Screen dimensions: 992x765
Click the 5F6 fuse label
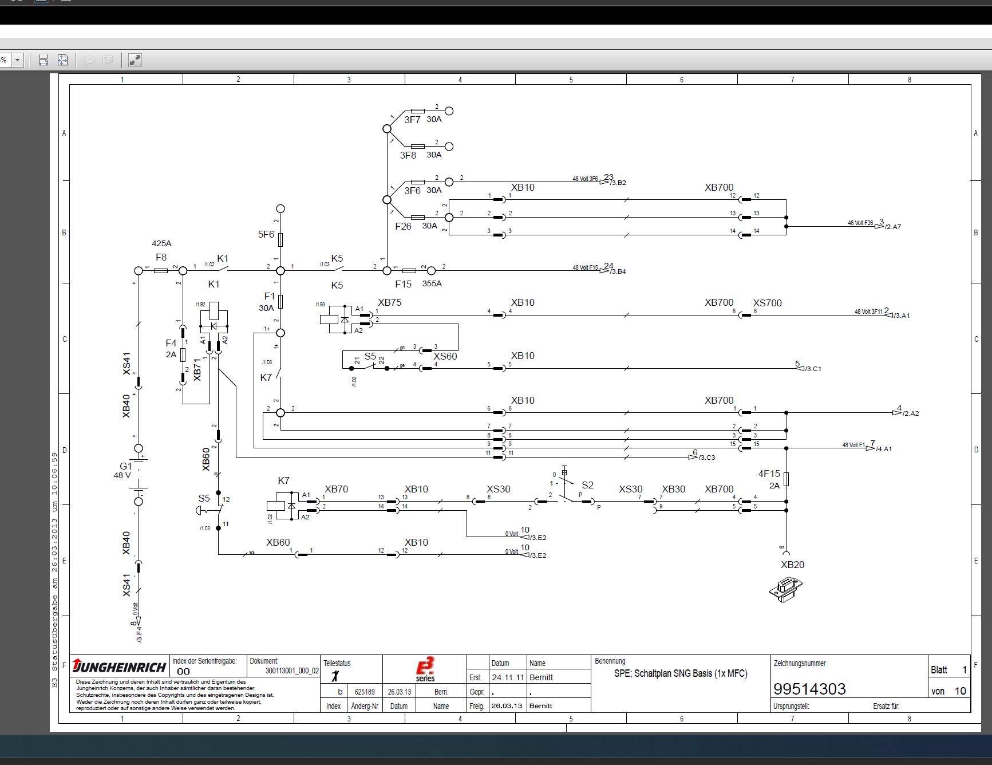(266, 234)
